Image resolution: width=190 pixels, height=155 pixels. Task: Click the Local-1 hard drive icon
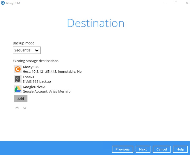pyautogui.click(x=18, y=79)
